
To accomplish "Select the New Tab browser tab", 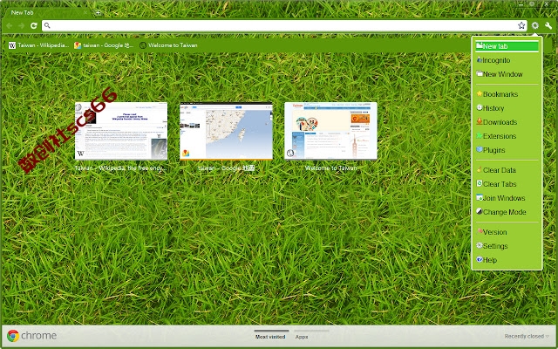I will tap(47, 12).
